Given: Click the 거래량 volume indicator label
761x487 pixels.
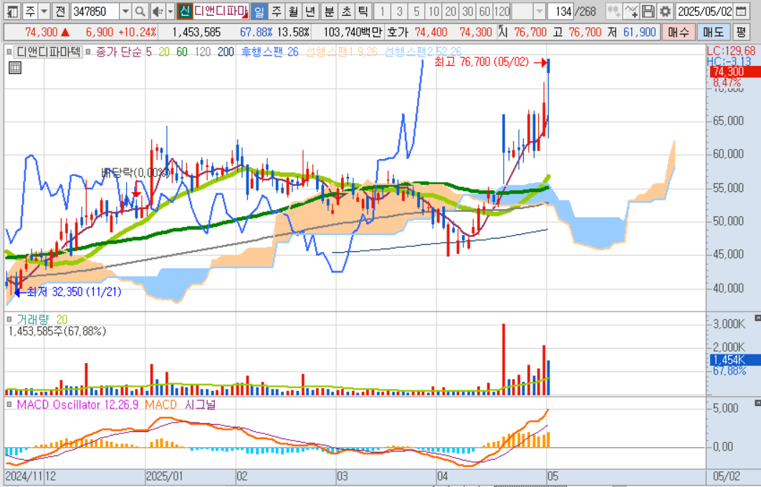Looking at the screenshot, I should pyautogui.click(x=33, y=319).
